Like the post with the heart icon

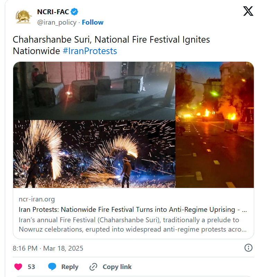(x=18, y=267)
